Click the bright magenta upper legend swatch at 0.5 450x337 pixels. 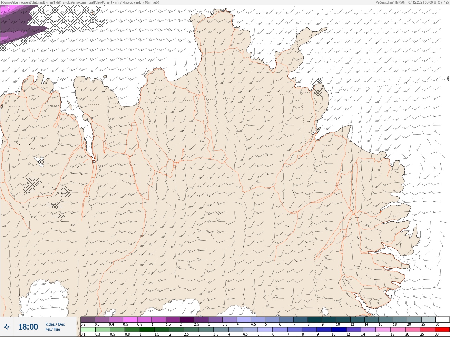130,319
